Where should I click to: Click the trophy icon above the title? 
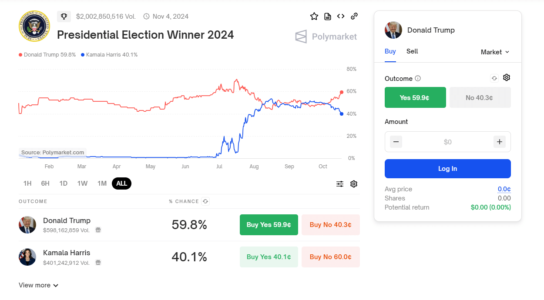(x=64, y=17)
